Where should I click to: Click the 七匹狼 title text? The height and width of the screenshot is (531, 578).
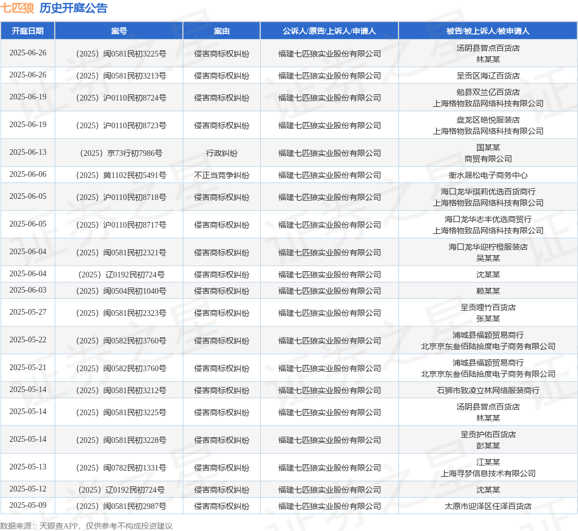click(17, 8)
